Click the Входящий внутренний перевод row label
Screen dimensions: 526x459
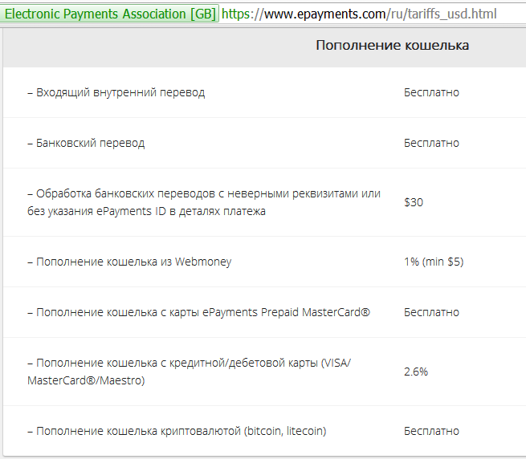pyautogui.click(x=116, y=92)
